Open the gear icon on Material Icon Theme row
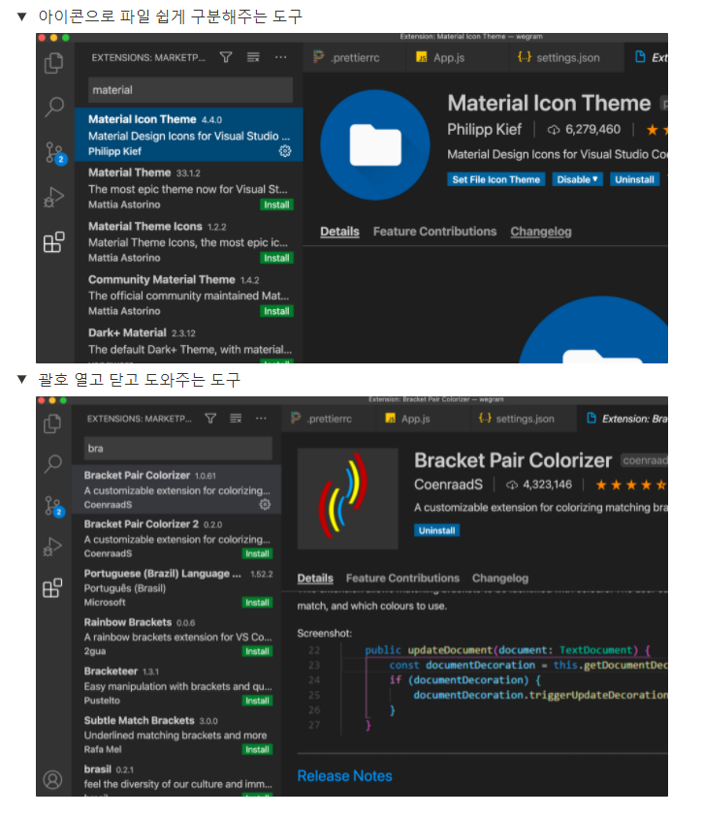703x815 pixels. tap(285, 151)
